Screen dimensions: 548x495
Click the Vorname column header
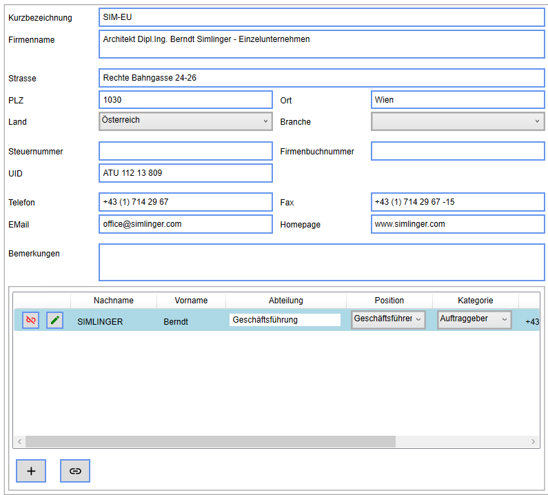[191, 301]
